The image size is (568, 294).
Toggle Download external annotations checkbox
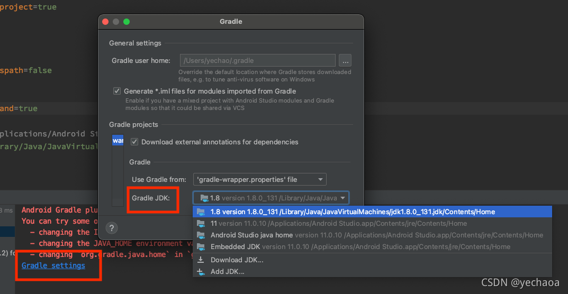click(x=134, y=142)
